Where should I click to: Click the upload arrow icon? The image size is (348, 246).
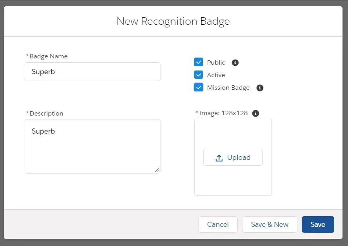[219, 157]
